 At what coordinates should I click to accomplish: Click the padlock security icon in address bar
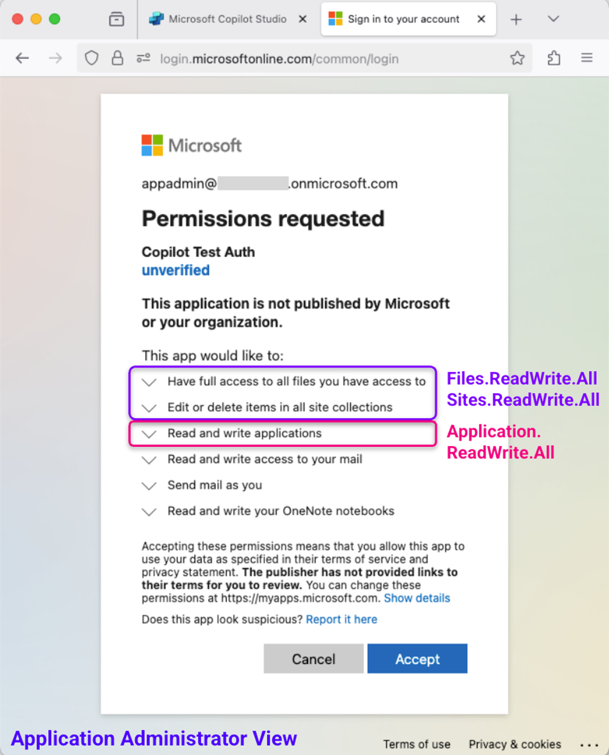117,58
